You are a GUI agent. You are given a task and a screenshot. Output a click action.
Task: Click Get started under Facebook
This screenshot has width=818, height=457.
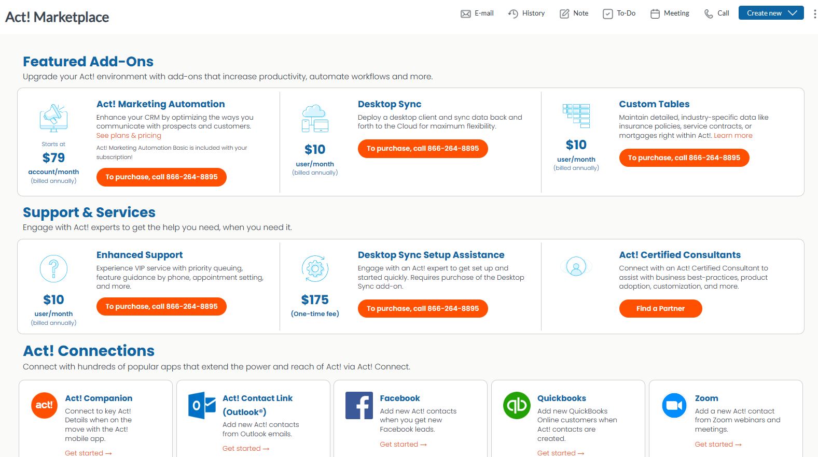click(403, 445)
